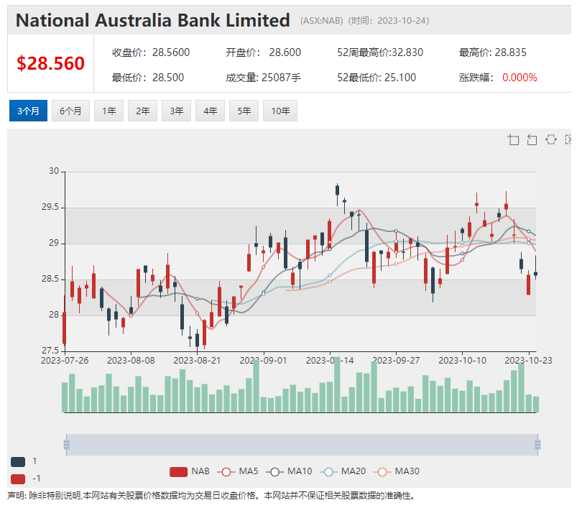Display the 10年 price history
Screen dimensions: 582x513
click(280, 111)
